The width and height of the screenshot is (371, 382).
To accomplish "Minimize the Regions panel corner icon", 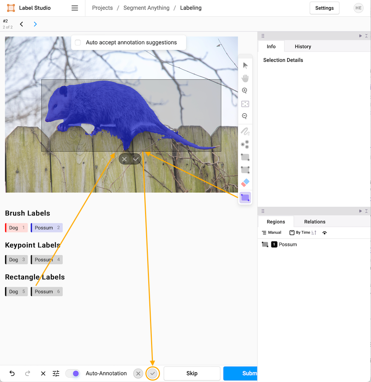I will click(366, 211).
